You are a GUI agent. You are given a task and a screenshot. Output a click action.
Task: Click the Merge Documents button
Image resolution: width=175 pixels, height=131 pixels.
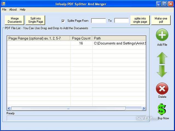[x=14, y=20]
